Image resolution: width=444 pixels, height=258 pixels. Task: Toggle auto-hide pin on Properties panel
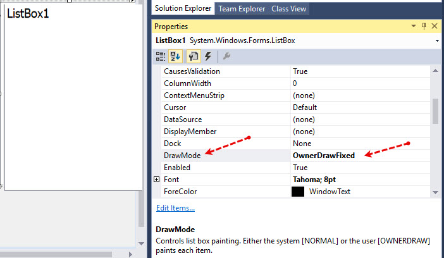pyautogui.click(x=424, y=26)
